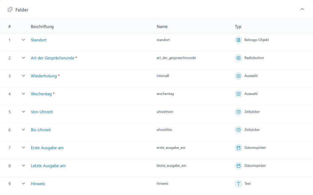
Task: Click the field name erste_ausgabe_am
Action: coord(171,148)
